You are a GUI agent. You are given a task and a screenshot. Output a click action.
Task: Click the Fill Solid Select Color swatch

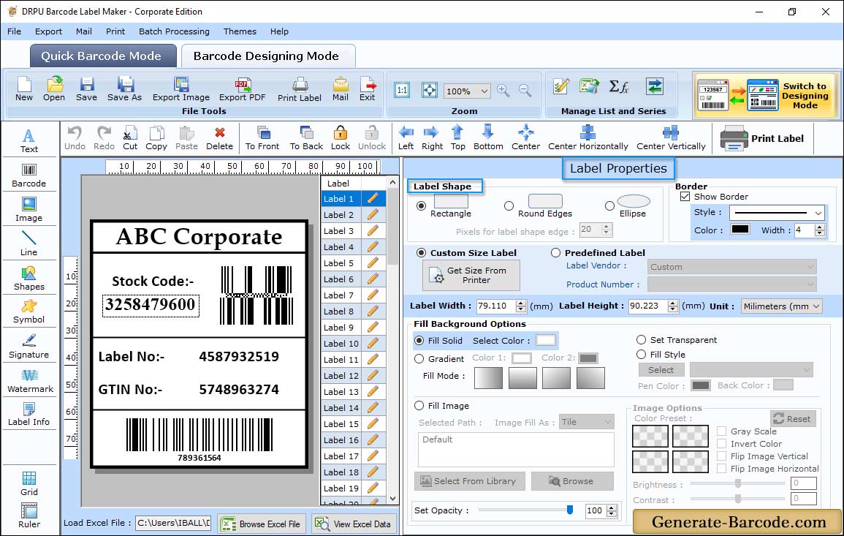[545, 341]
